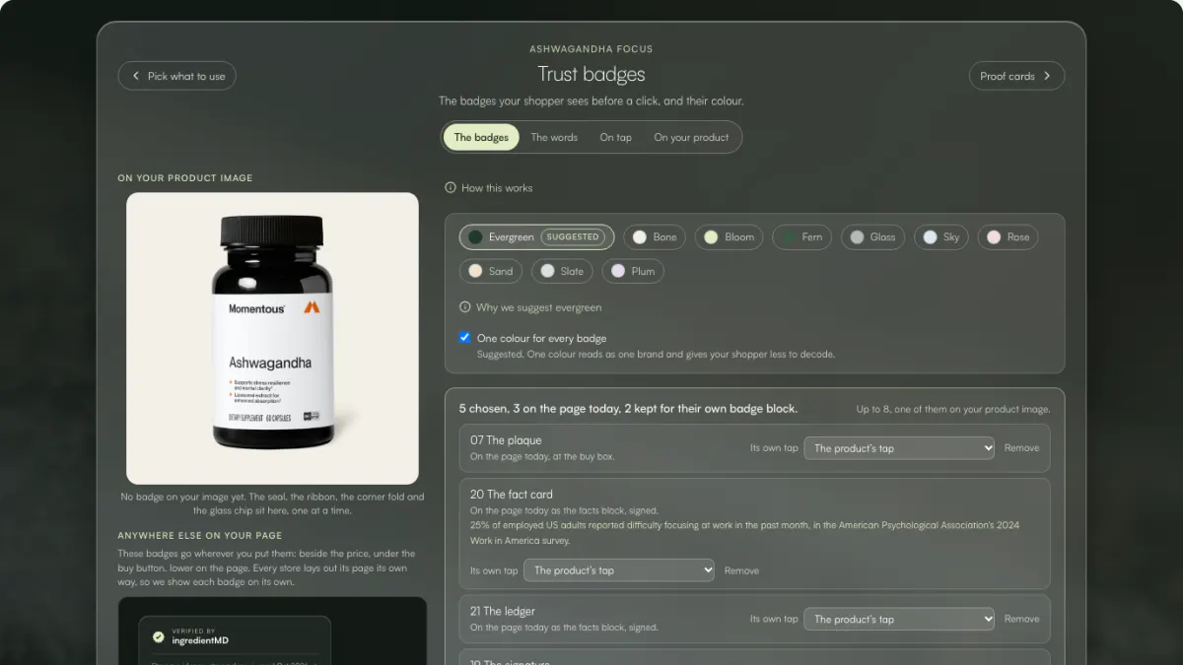Click the SUGGESTED tag on Evergreen
Screen dimensions: 1183x665
[x=573, y=237]
